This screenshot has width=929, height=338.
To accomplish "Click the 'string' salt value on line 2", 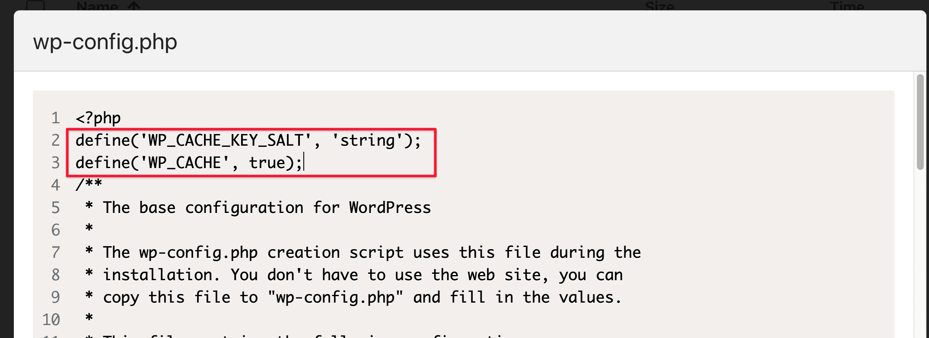I will tap(367, 141).
